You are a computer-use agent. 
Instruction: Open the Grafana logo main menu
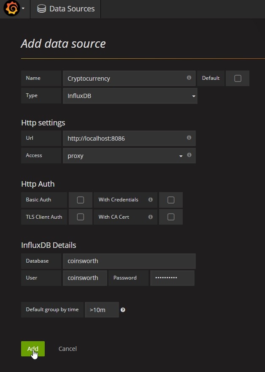[12, 8]
